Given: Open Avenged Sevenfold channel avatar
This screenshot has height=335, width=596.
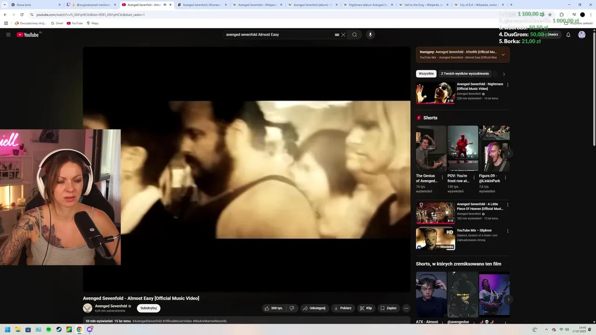Looking at the screenshot, I should click(88, 308).
